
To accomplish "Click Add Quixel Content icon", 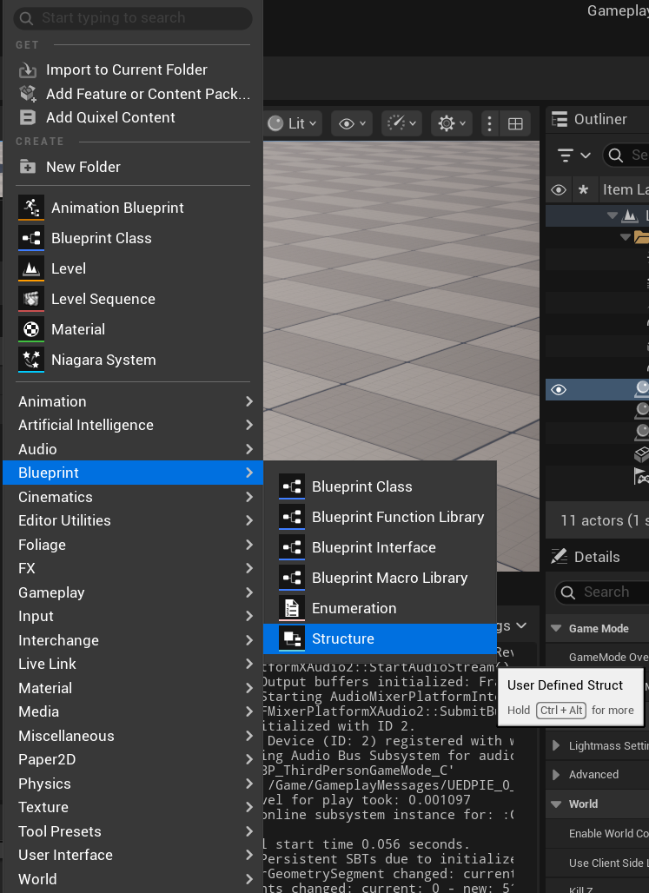I will coord(27,117).
